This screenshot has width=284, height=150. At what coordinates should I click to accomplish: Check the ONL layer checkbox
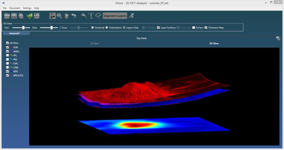[x=7, y=67]
